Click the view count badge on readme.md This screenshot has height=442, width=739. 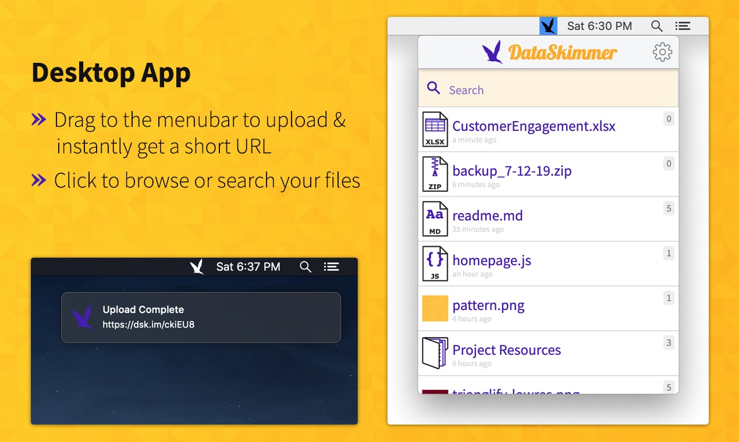(669, 209)
